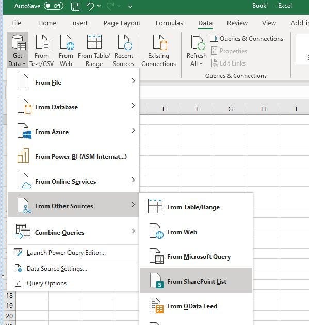Expand the From Azure submenu arrow
This screenshot has width=309, height=325.
(133, 130)
